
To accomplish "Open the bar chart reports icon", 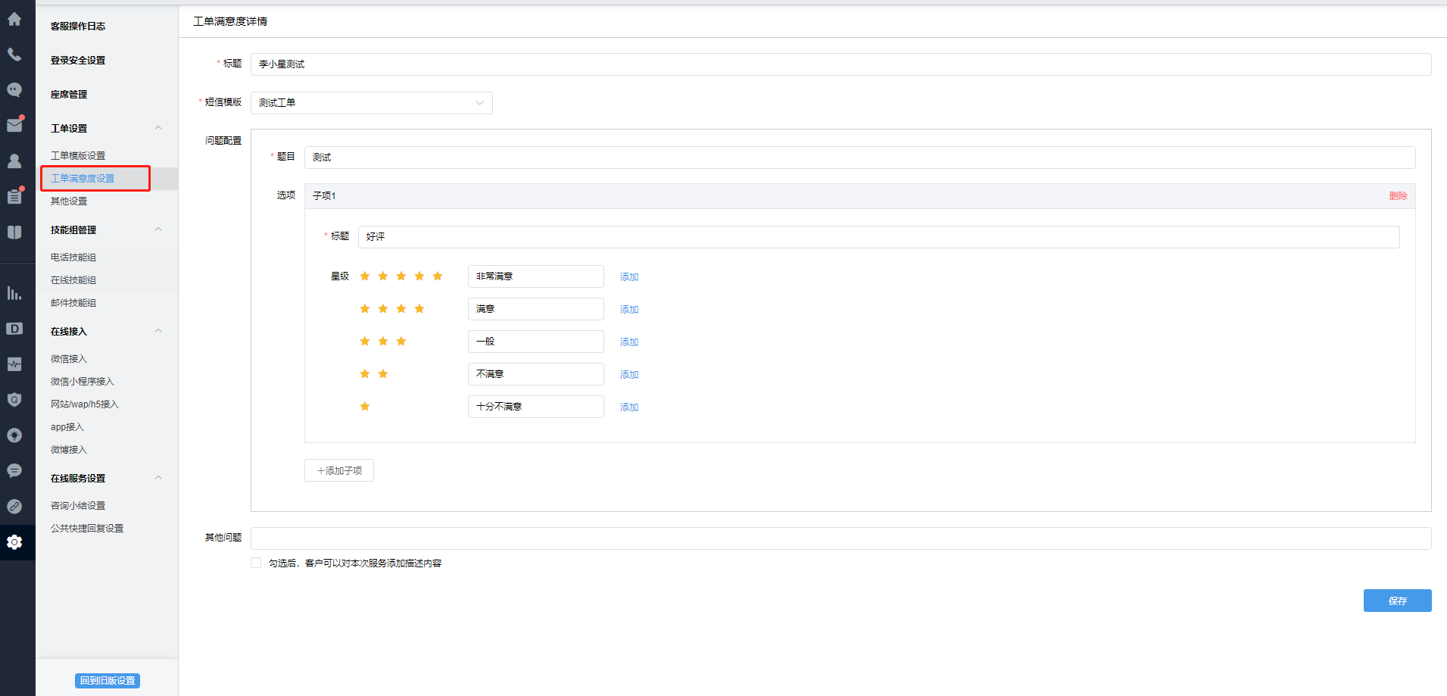I will click(x=14, y=293).
